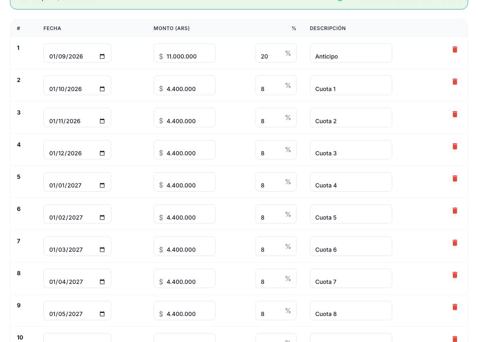Click the 01/12/2026 date text
This screenshot has width=478, height=342.
tap(66, 153)
